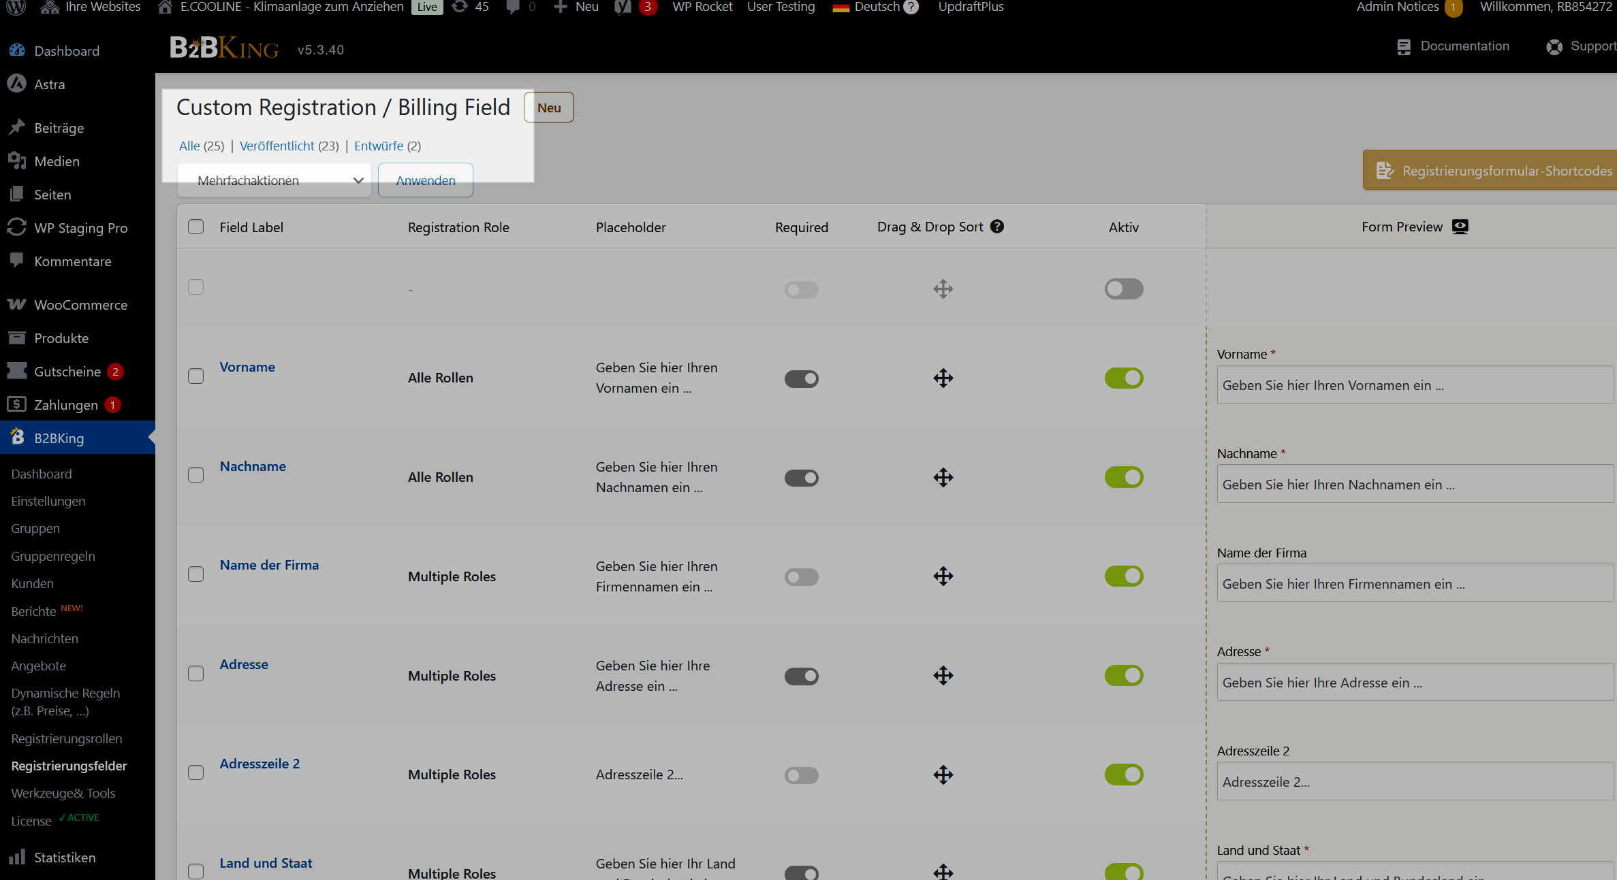The image size is (1617, 880).
Task: Click the Astra icon in the sidebar
Action: tap(17, 84)
